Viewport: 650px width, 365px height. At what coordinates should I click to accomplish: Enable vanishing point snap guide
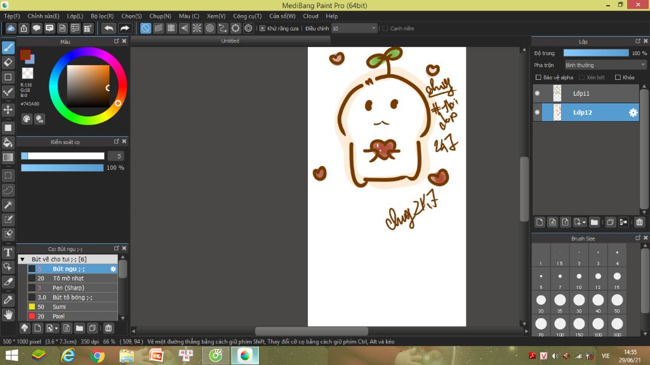[x=184, y=28]
